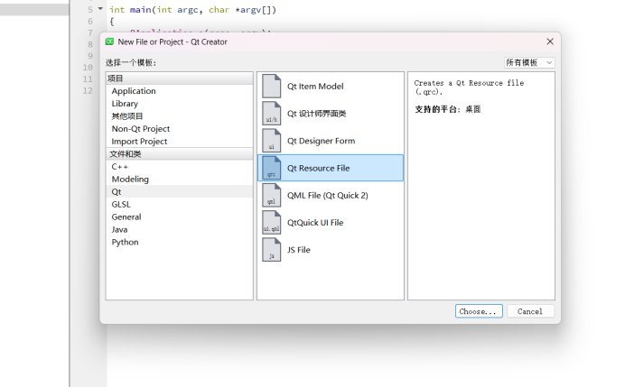Click the Qt 设计师界面类 ui/h icon
Screen dimensions: 625x387
point(272,113)
